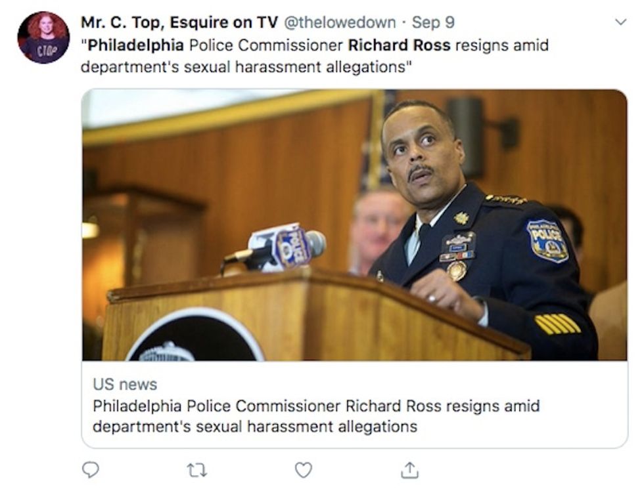Select the quoted tweet text body
This screenshot has height=491, width=644.
tap(315, 56)
